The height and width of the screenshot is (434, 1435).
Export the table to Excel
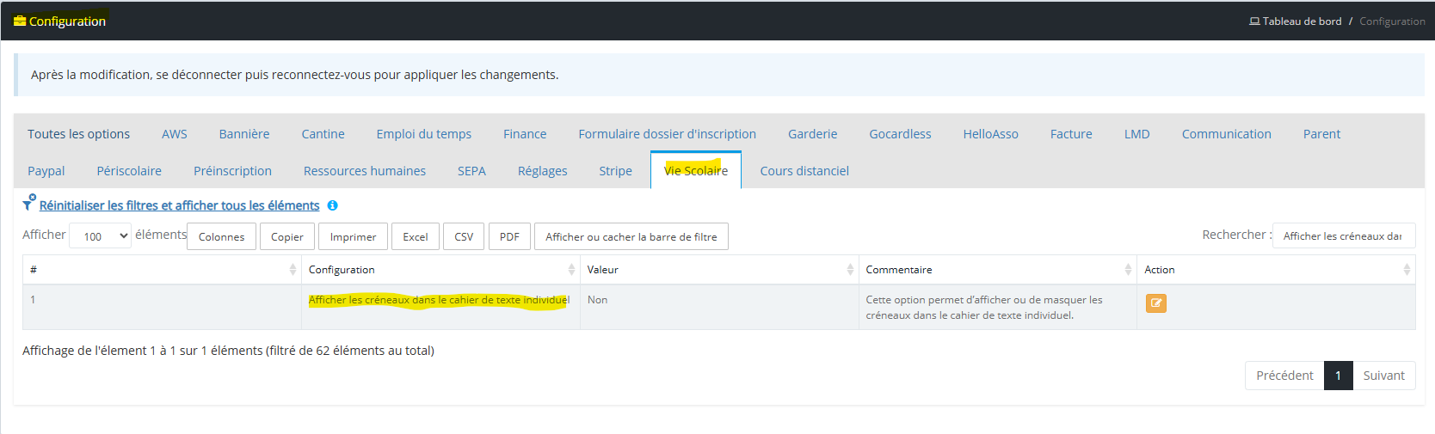pos(415,236)
